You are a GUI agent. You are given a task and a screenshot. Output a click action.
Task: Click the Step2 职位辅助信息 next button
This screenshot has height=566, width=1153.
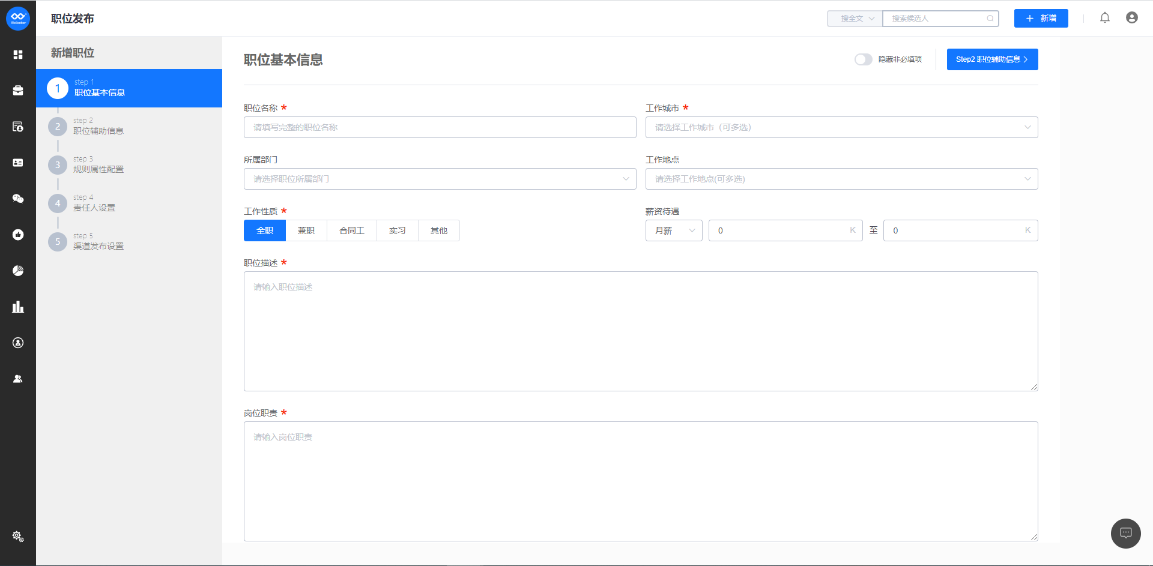tap(993, 59)
